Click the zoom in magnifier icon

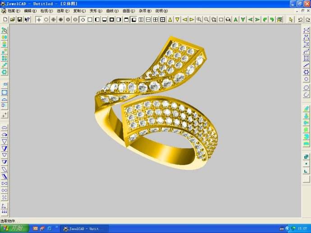[199, 19]
